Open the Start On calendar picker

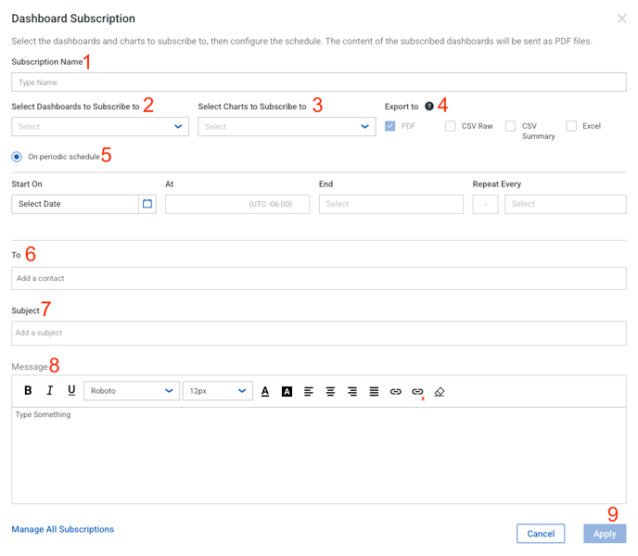(x=147, y=204)
